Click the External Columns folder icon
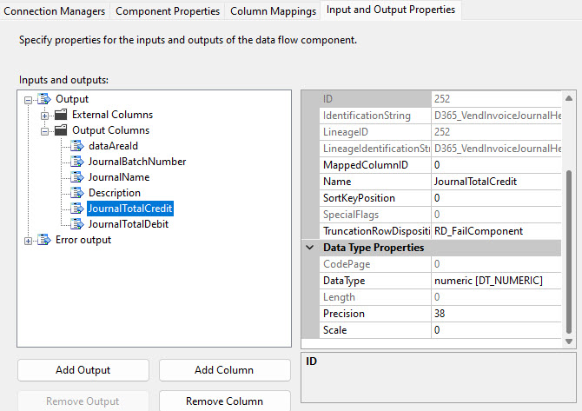Image resolution: width=582 pixels, height=411 pixels. coord(61,115)
